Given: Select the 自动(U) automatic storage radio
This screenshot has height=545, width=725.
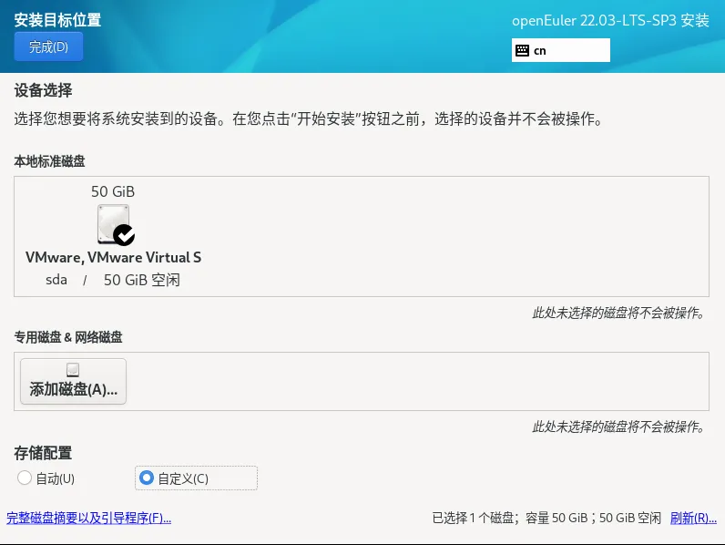Looking at the screenshot, I should click(46, 478).
